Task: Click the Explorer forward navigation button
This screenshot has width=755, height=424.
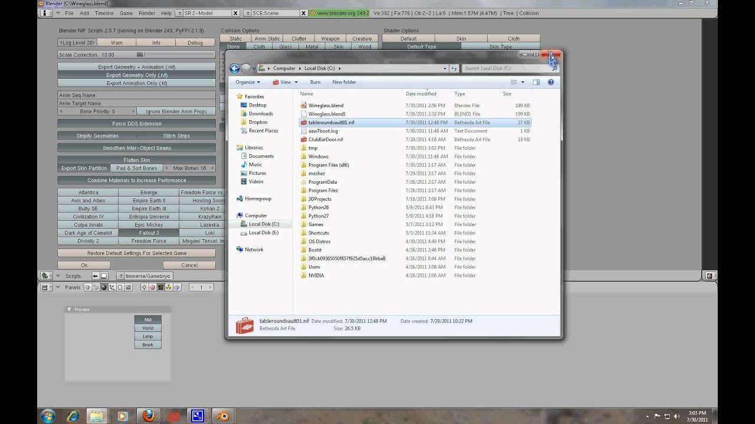Action: click(x=246, y=68)
